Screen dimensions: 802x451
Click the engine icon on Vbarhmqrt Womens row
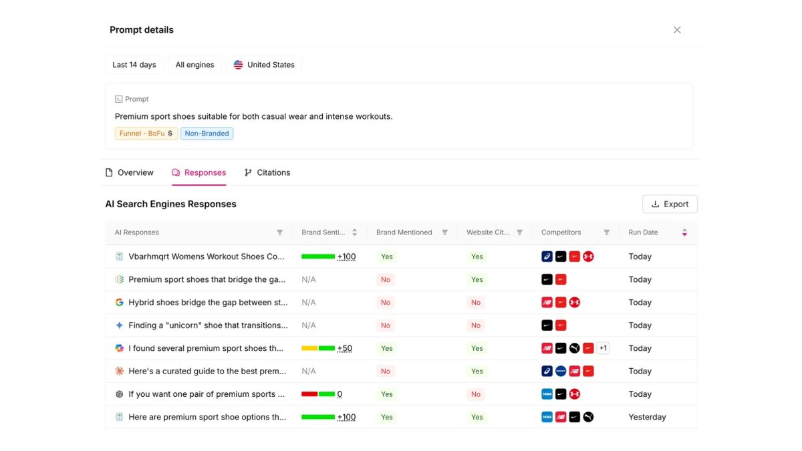(120, 257)
